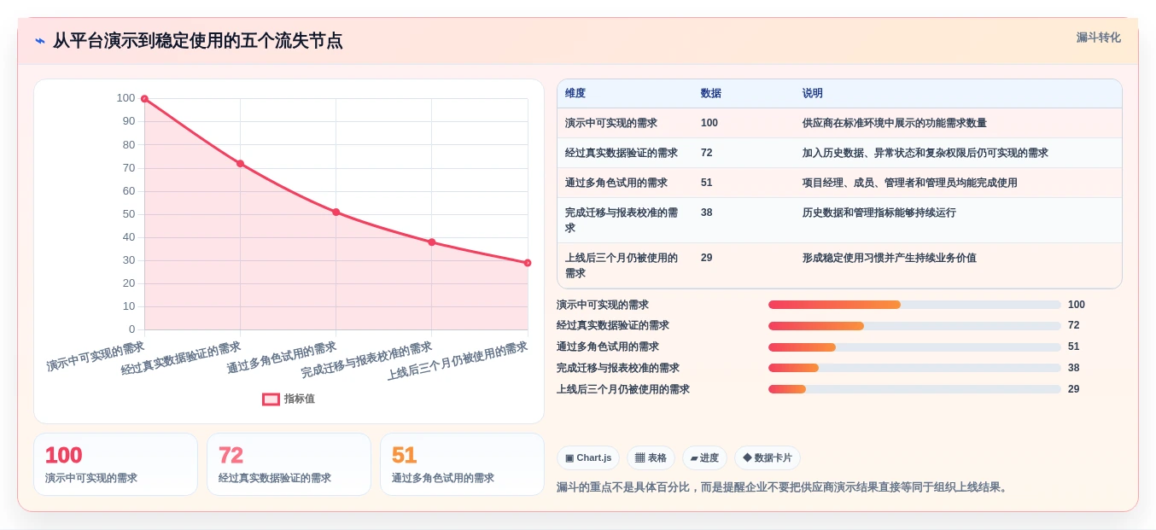The height and width of the screenshot is (530, 1156).
Task: Click the 漏斗转化 tag
Action: (1098, 38)
